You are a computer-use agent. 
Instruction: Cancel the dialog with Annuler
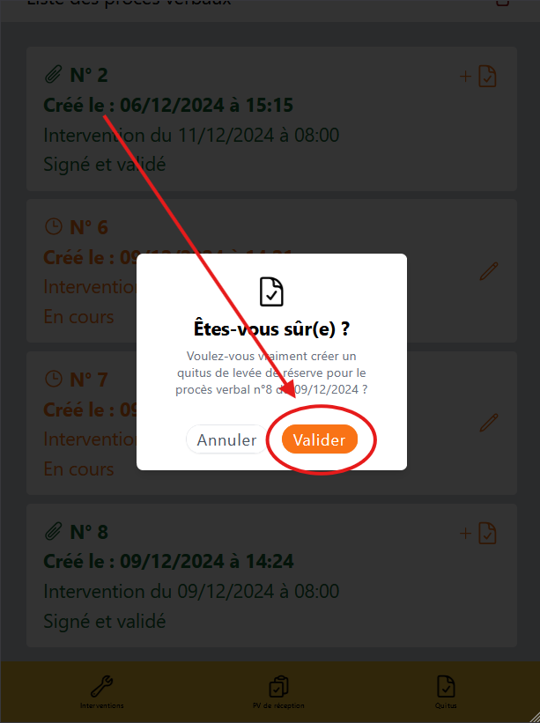[x=227, y=439]
